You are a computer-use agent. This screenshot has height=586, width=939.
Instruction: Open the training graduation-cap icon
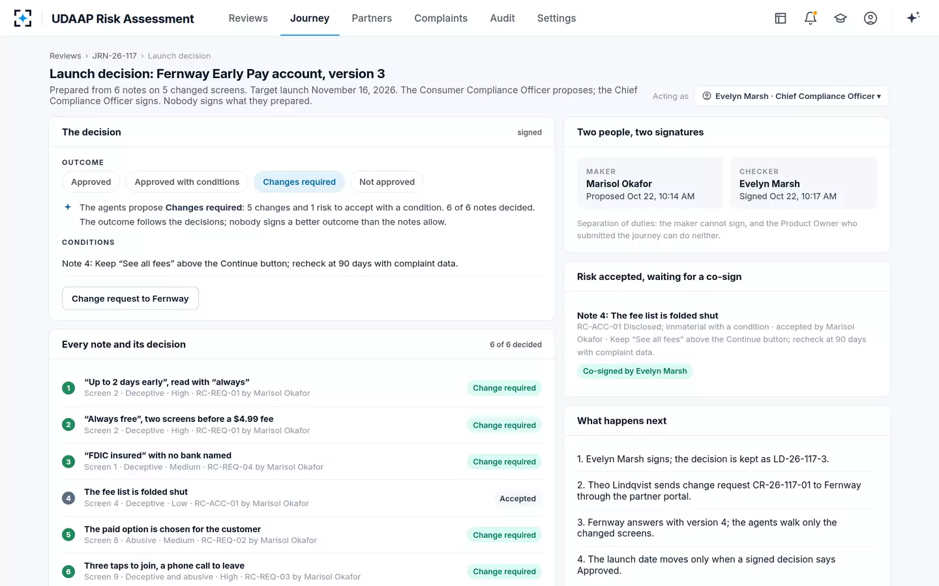point(841,18)
